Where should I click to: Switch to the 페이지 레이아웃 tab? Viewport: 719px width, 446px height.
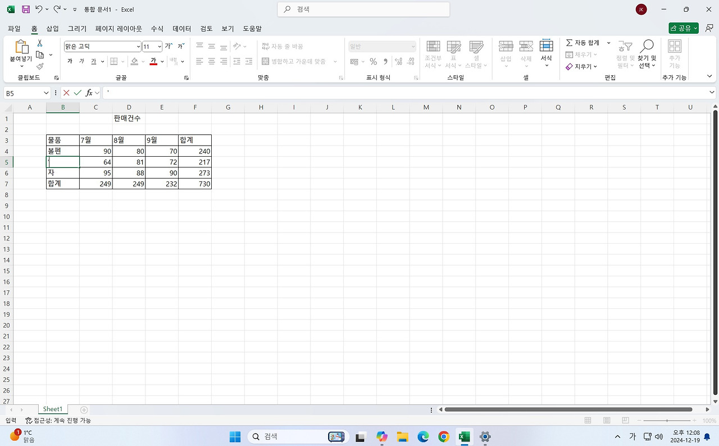click(x=119, y=29)
